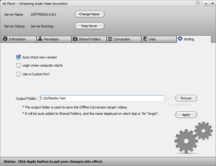Click the window title Air Playit text
Screen dimensions: 216x166
coord(35,4)
